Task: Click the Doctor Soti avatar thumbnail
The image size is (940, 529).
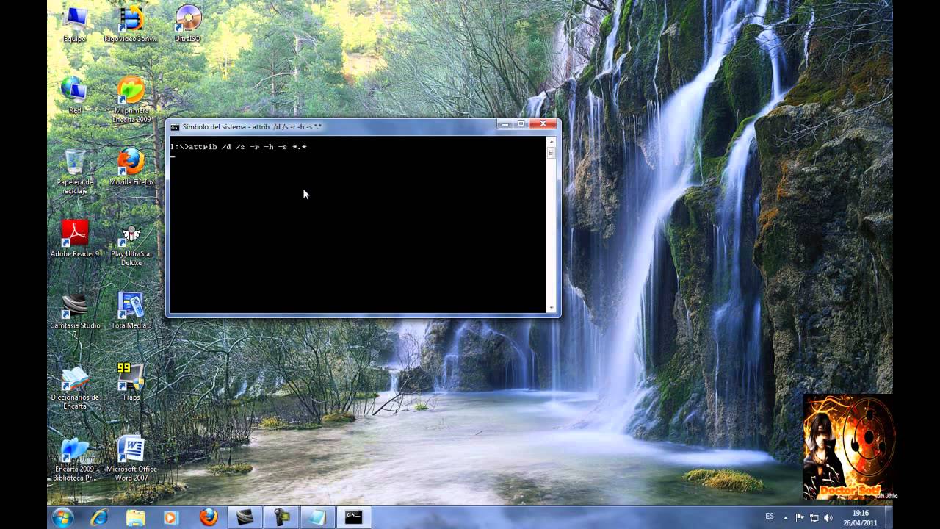Action: (x=848, y=447)
